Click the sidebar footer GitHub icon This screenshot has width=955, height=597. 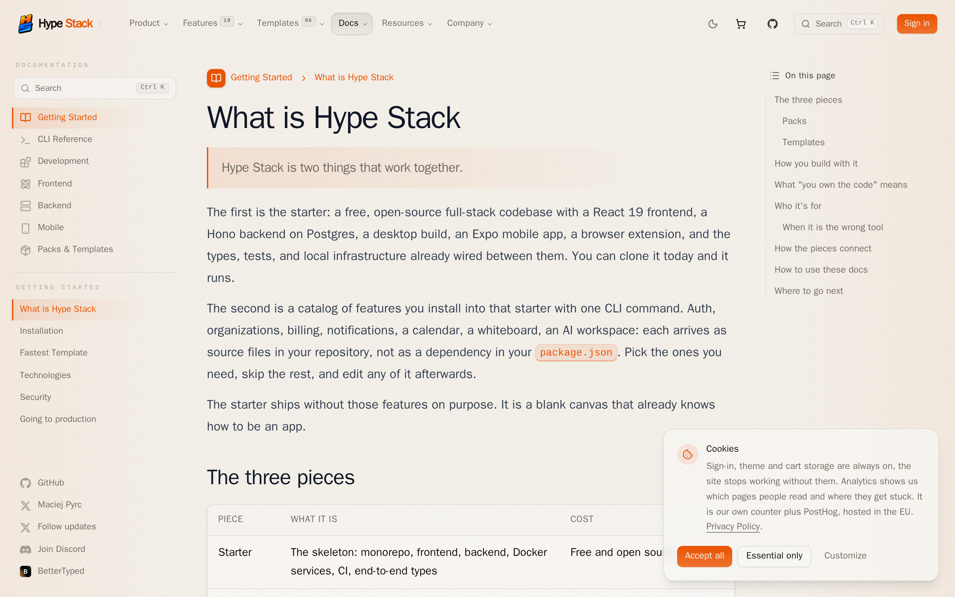coord(26,483)
